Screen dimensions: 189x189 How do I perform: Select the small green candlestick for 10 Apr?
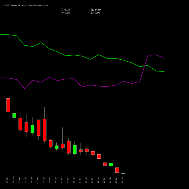coord(57,147)
